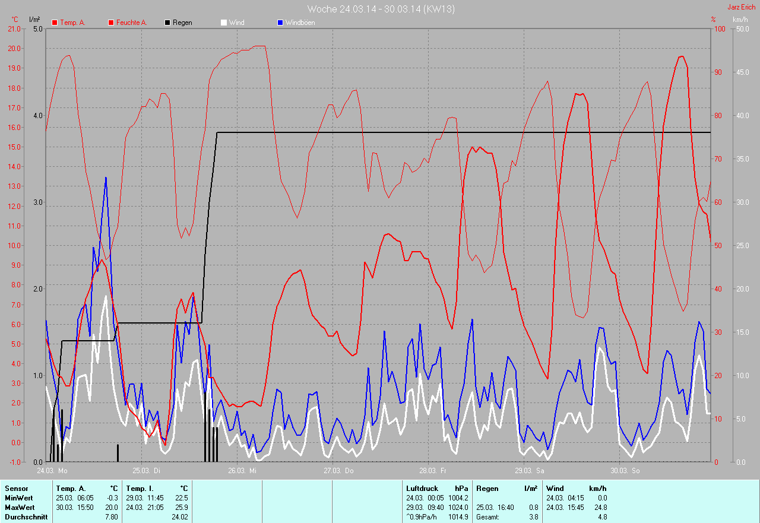The width and height of the screenshot is (760, 523).
Task: Click the red Temp. A. legend square
Action: (55, 23)
